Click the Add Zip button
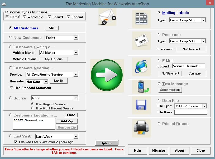 tap(67, 121)
